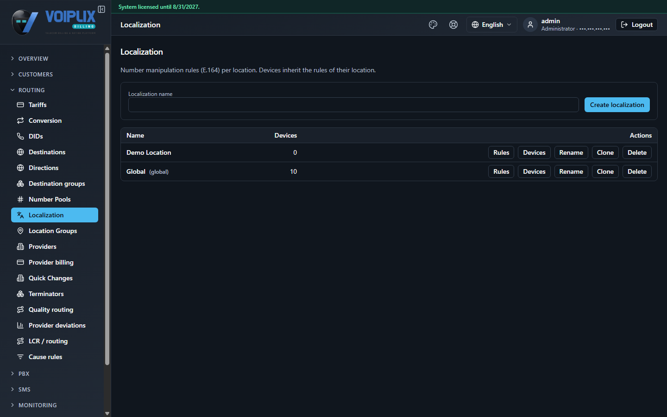Delete the Demo Location row
667x417 pixels.
click(x=637, y=152)
